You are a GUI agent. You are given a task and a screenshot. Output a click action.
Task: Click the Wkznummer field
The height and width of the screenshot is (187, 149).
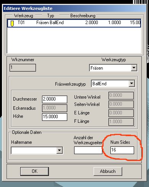23,68
